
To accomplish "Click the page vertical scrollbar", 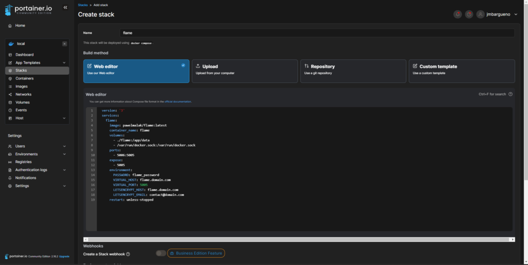I will tap(525, 91).
